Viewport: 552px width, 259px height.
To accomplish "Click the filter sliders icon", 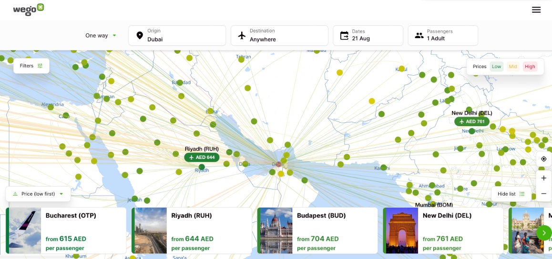I will pos(40,66).
